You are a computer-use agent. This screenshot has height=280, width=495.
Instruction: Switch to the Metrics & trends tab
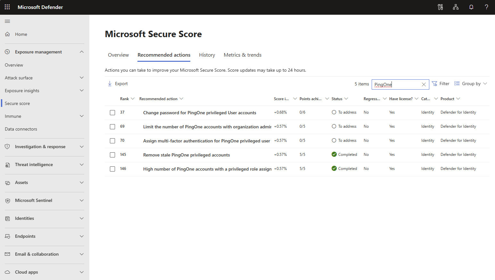[243, 55]
